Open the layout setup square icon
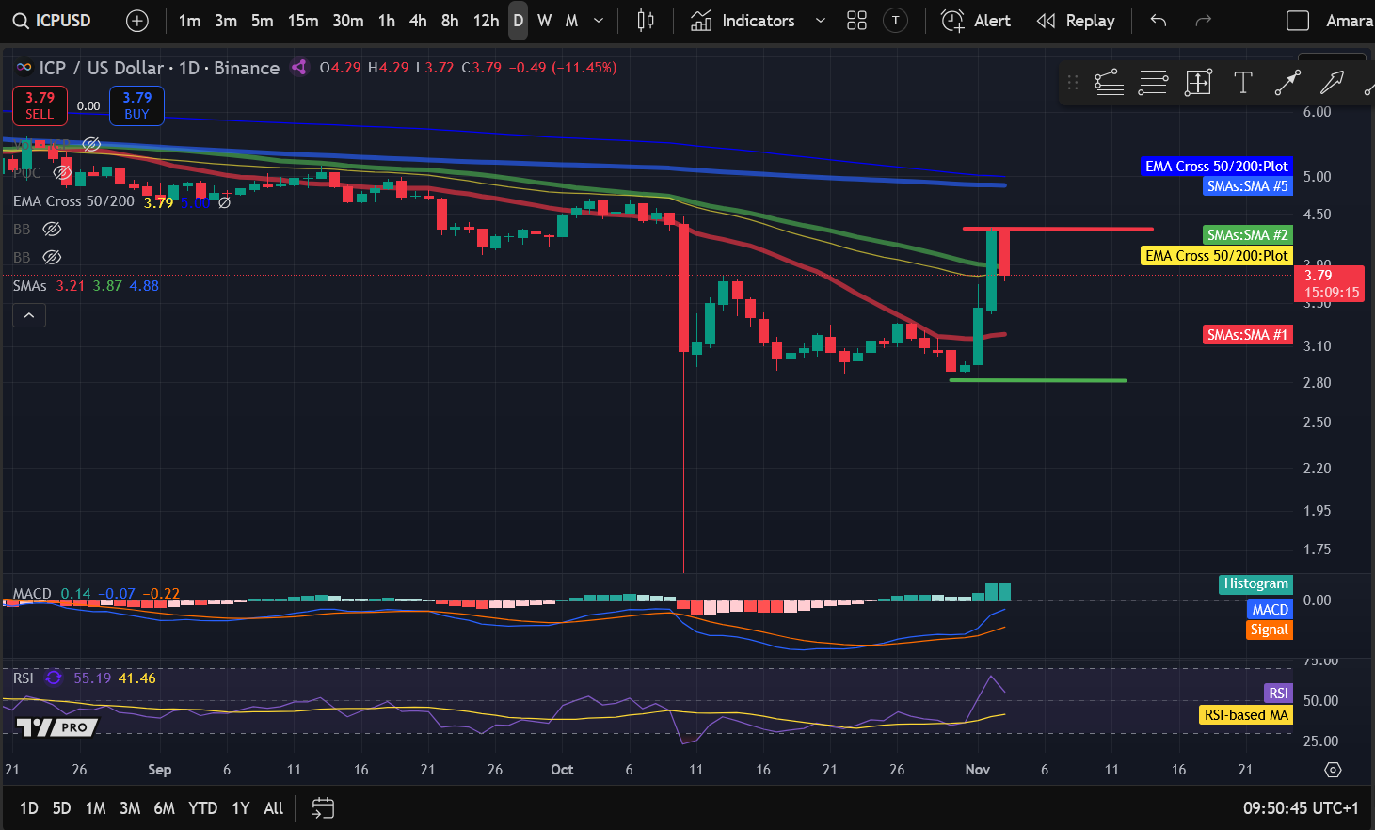 pos(1298,21)
